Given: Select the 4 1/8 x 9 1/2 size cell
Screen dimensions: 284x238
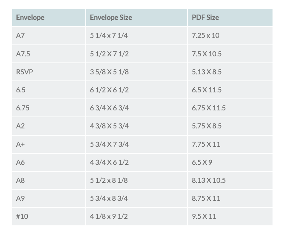Looking at the screenshot, I should tap(109, 217).
